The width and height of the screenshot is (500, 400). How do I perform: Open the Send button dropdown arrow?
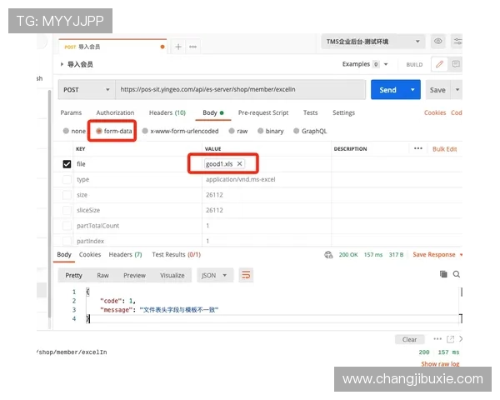click(412, 90)
